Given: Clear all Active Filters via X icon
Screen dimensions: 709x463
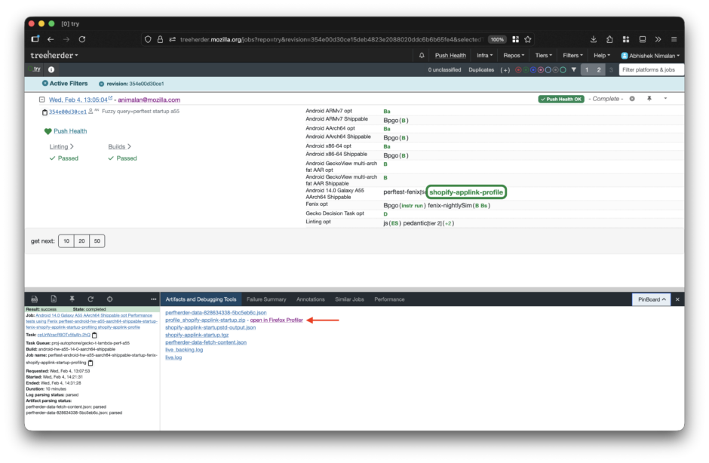Looking at the screenshot, I should [x=45, y=84].
